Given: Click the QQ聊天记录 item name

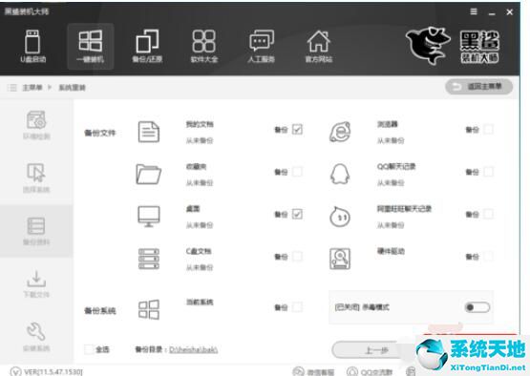Looking at the screenshot, I should (x=396, y=167).
